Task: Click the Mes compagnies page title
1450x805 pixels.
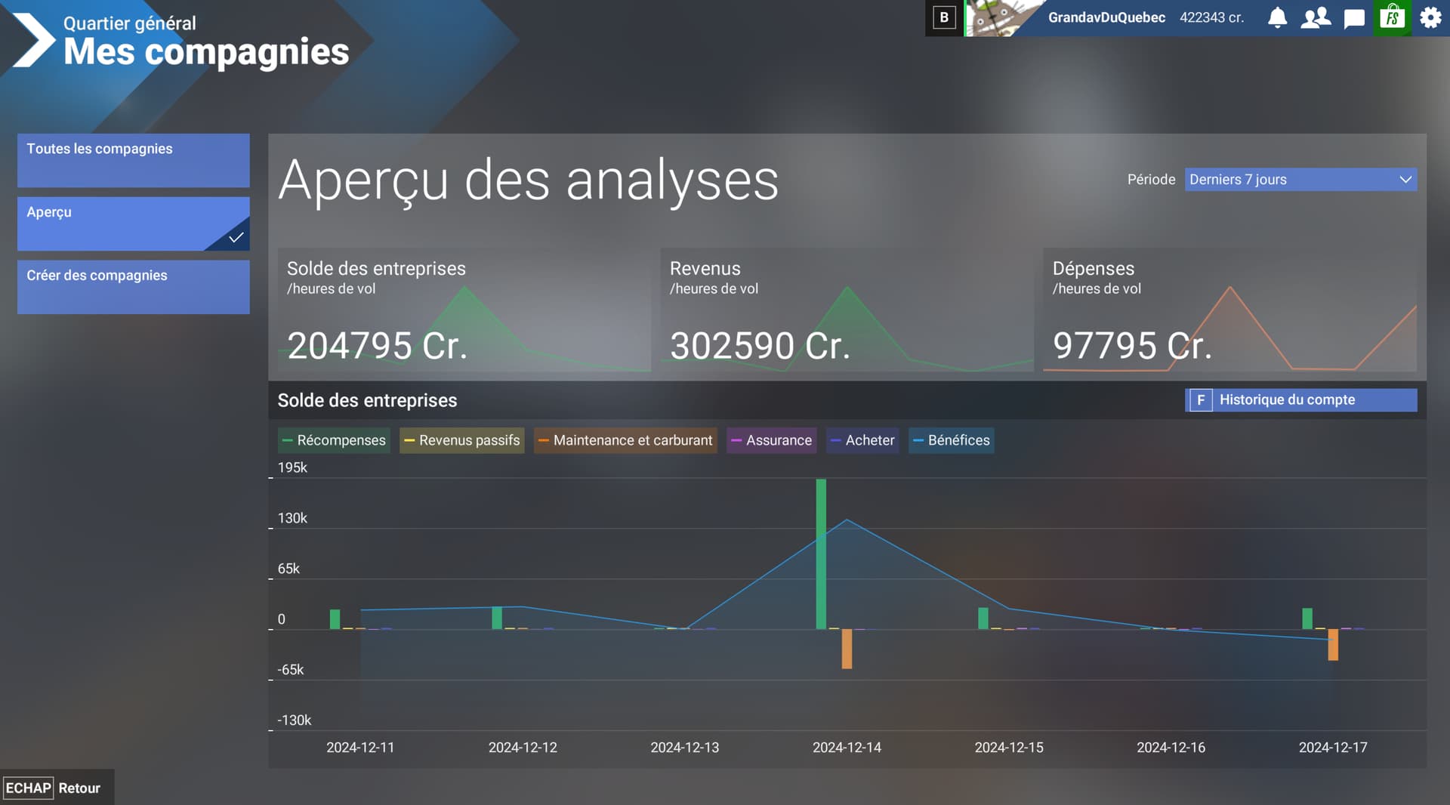Action: click(x=206, y=52)
